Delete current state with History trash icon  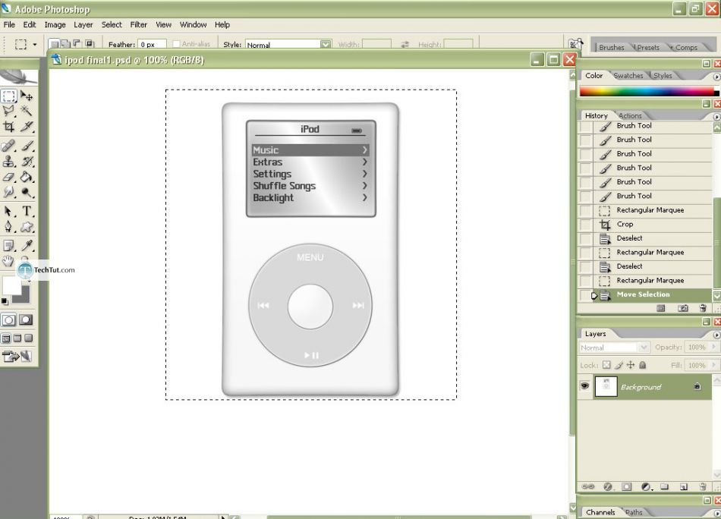[703, 309]
